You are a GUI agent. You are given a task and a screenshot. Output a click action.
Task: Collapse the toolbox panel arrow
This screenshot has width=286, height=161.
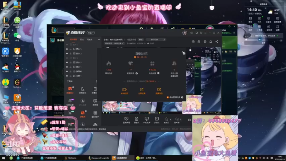point(97,81)
